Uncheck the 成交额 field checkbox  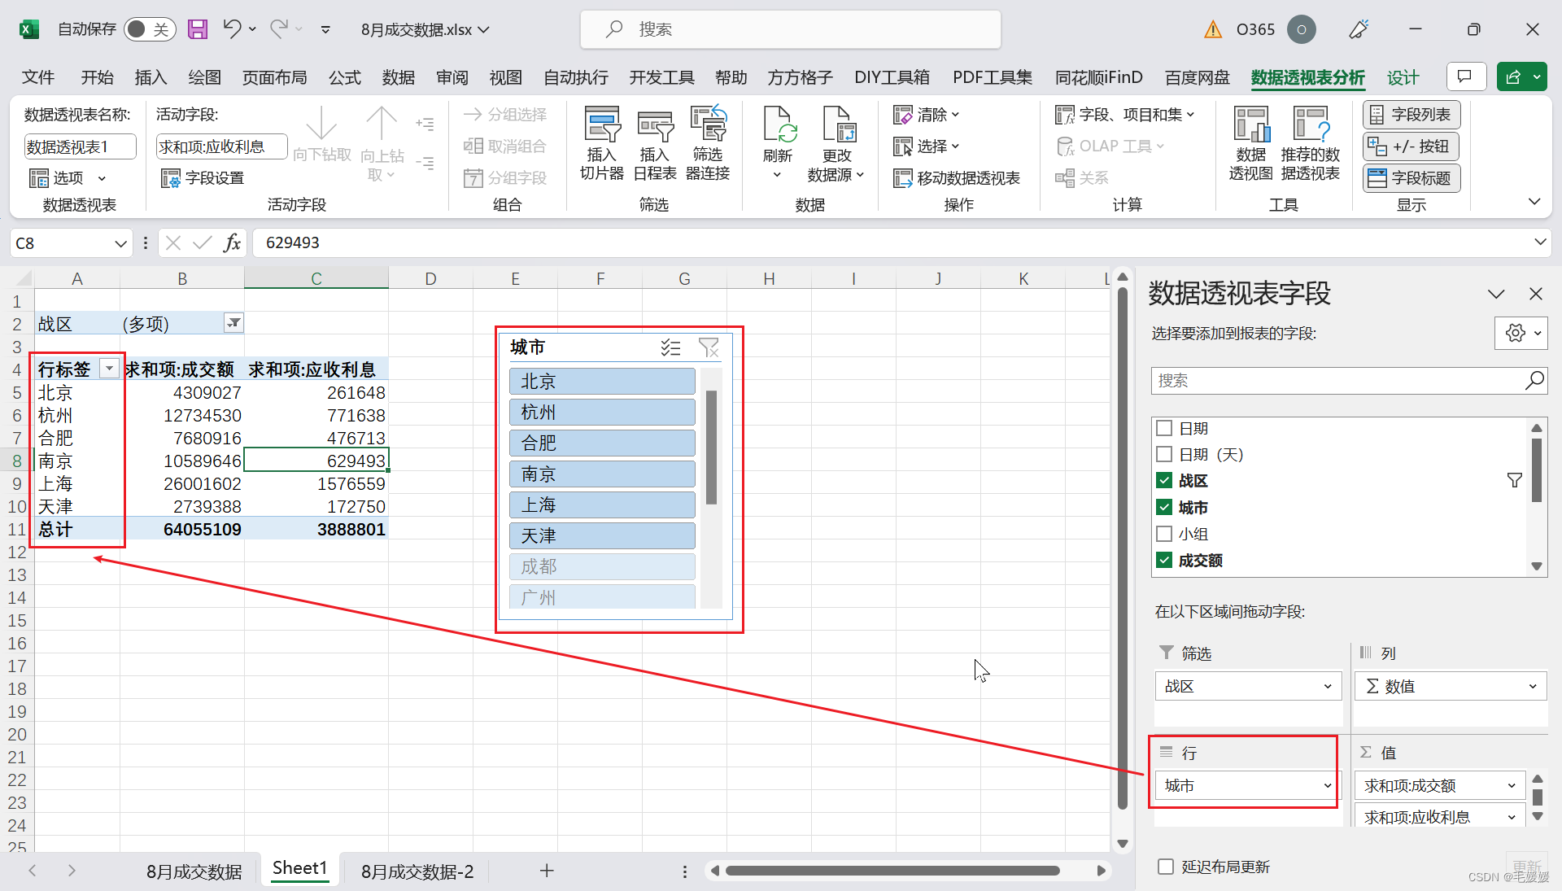tap(1164, 560)
